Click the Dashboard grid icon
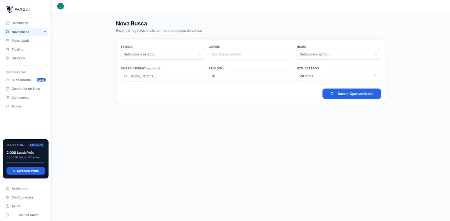 [x=8, y=23]
